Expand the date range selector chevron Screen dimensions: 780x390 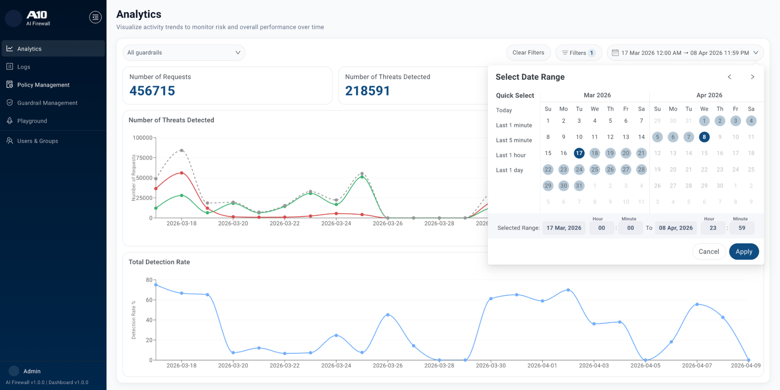click(756, 53)
